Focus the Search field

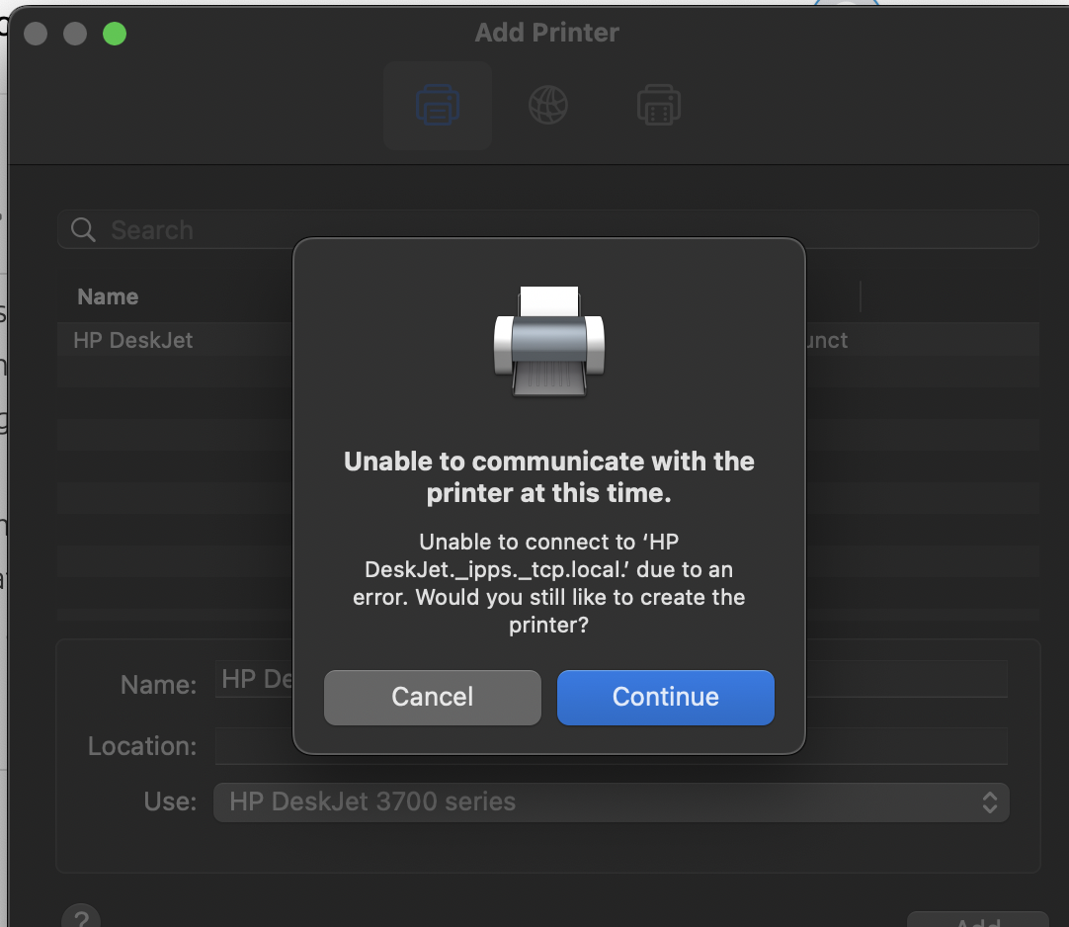(548, 230)
